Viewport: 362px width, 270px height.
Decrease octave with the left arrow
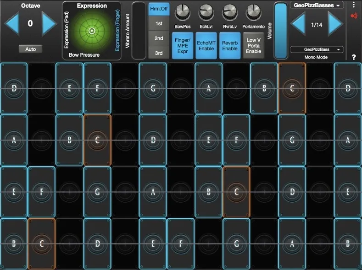click(x=12, y=24)
